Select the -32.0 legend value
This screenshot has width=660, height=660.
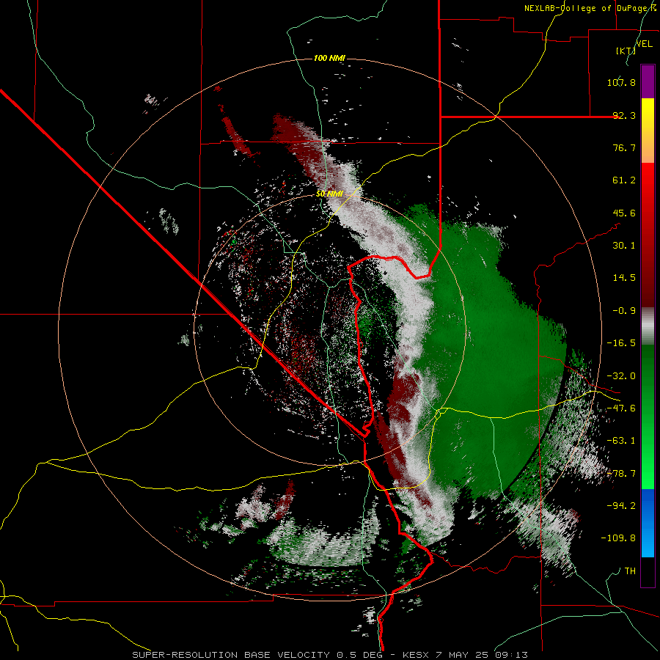pyautogui.click(x=621, y=376)
